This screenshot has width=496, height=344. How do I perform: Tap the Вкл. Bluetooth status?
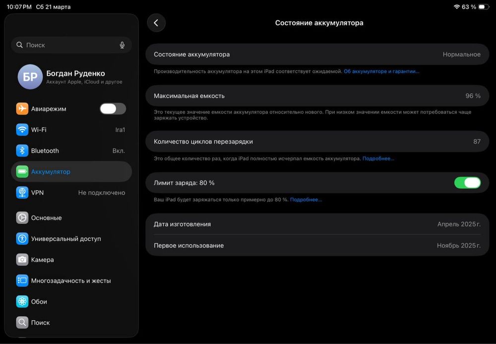click(x=119, y=150)
